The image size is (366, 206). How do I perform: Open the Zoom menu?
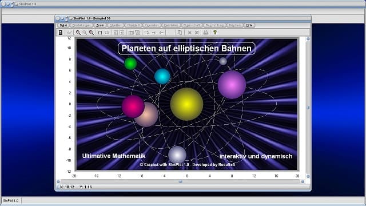[x=100, y=25]
